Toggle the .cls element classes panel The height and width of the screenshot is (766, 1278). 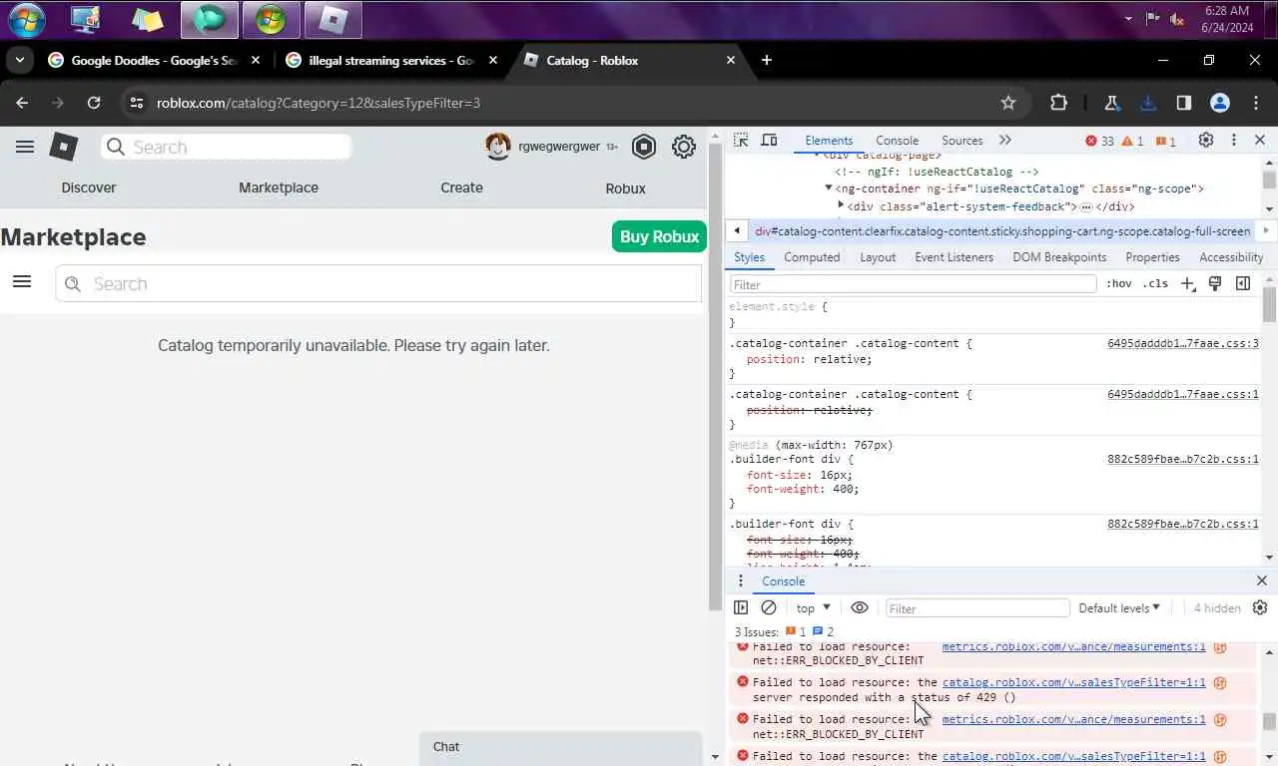pos(1155,284)
